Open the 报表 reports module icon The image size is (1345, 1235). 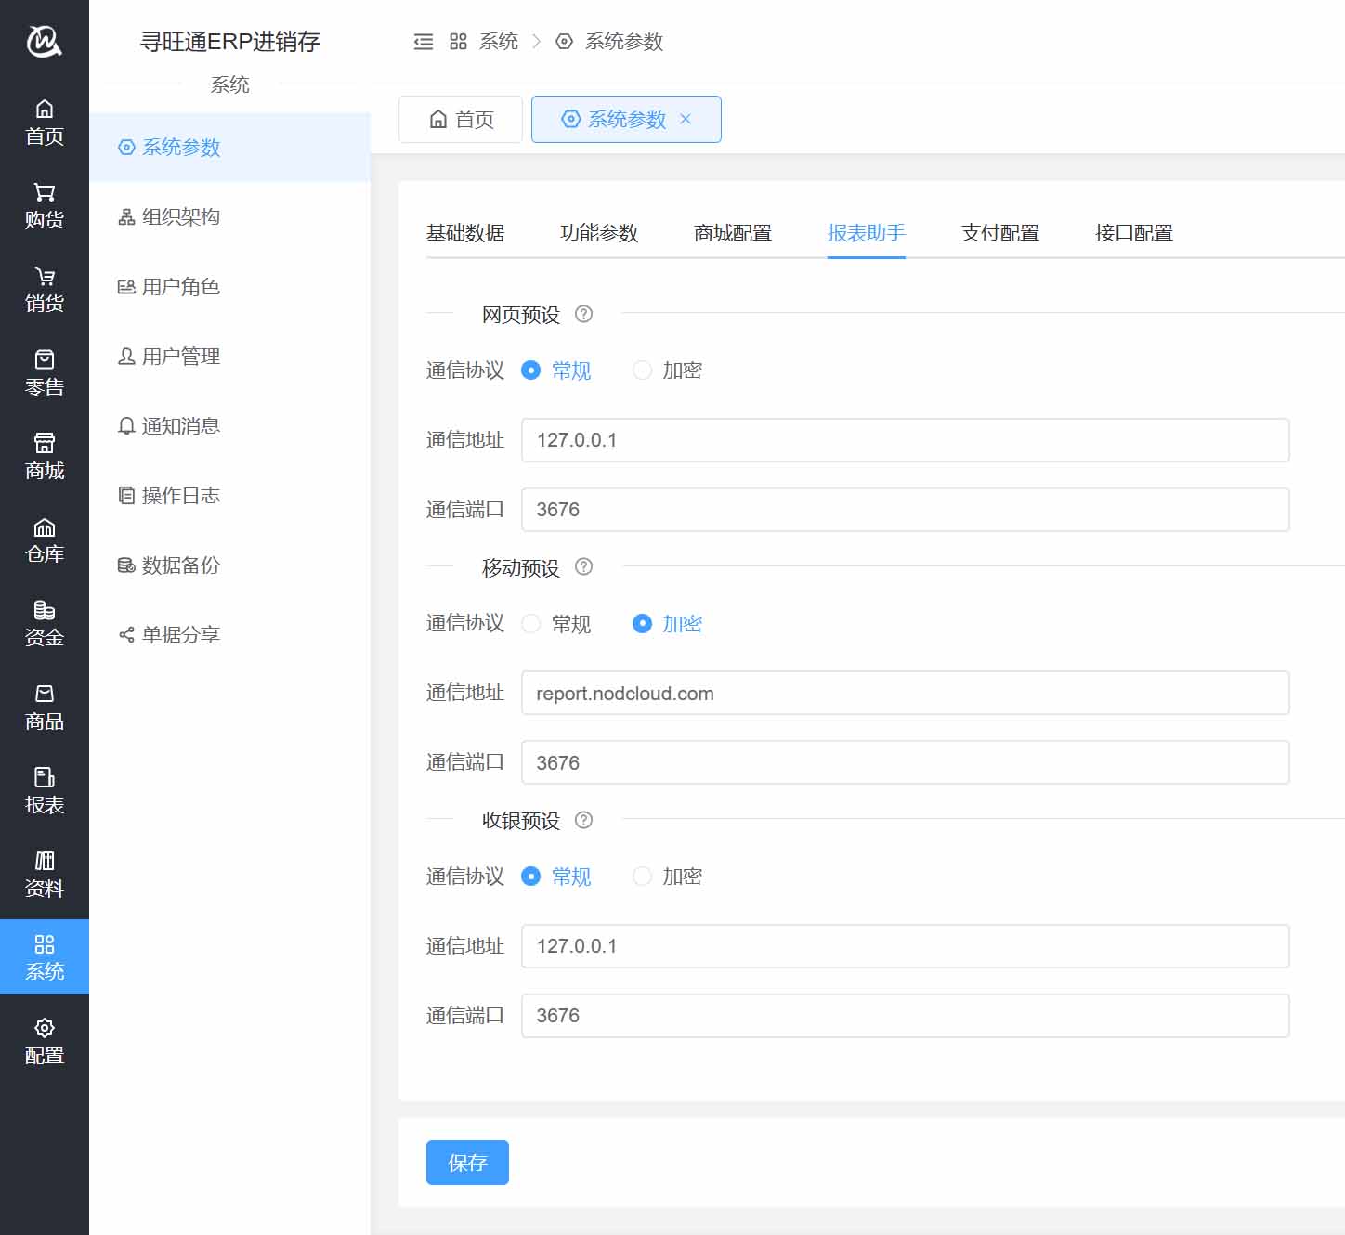44,778
